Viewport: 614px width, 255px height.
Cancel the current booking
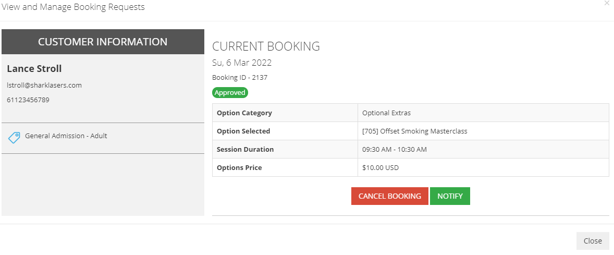pos(390,196)
